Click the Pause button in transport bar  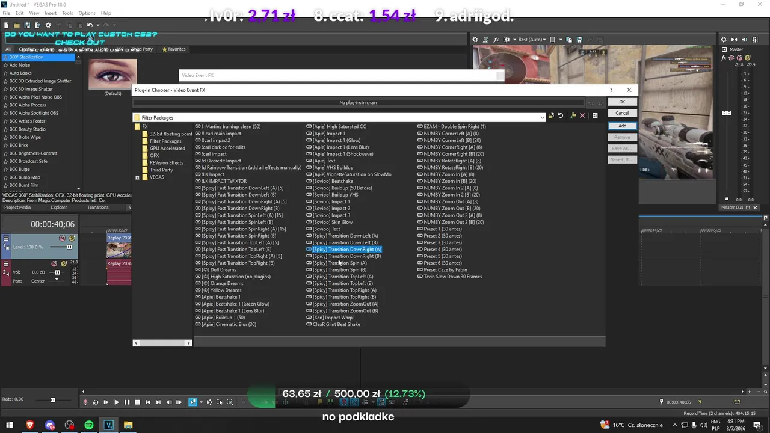127,402
